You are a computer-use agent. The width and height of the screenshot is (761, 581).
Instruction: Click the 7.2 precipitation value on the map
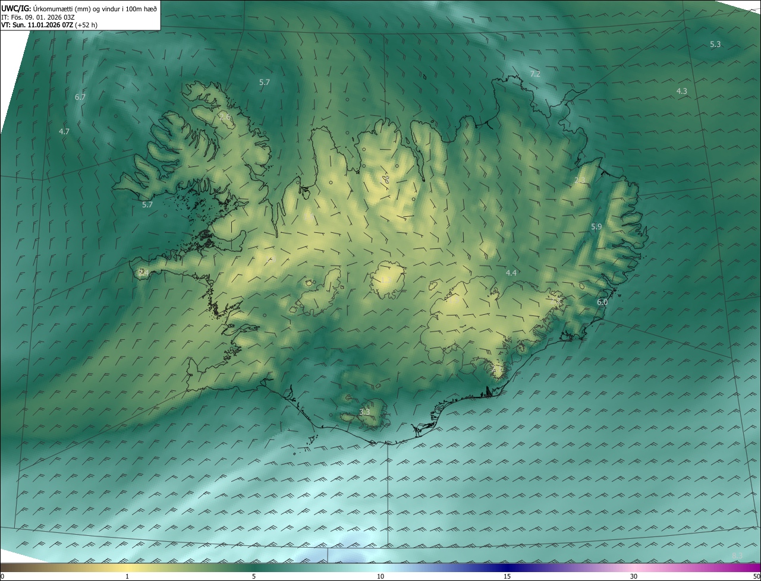tap(535, 74)
